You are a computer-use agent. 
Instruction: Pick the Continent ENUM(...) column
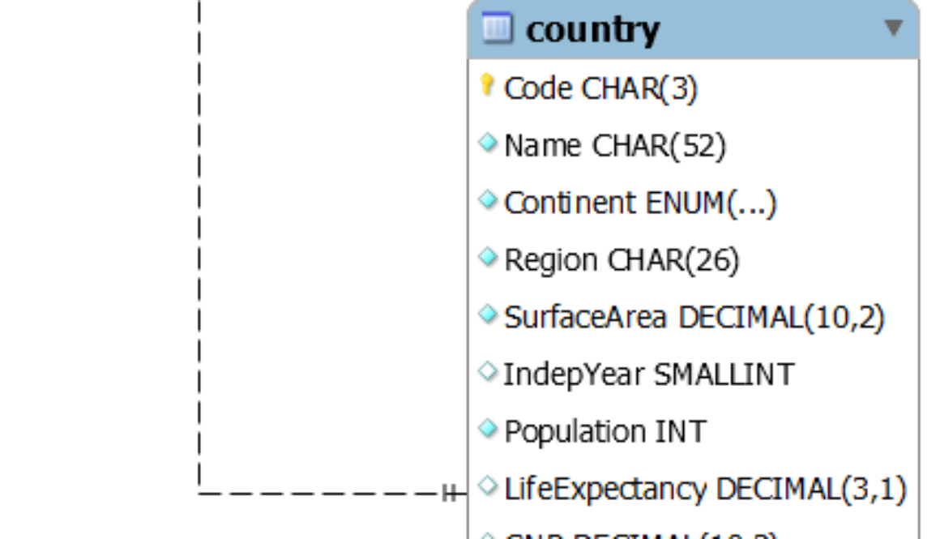640,203
